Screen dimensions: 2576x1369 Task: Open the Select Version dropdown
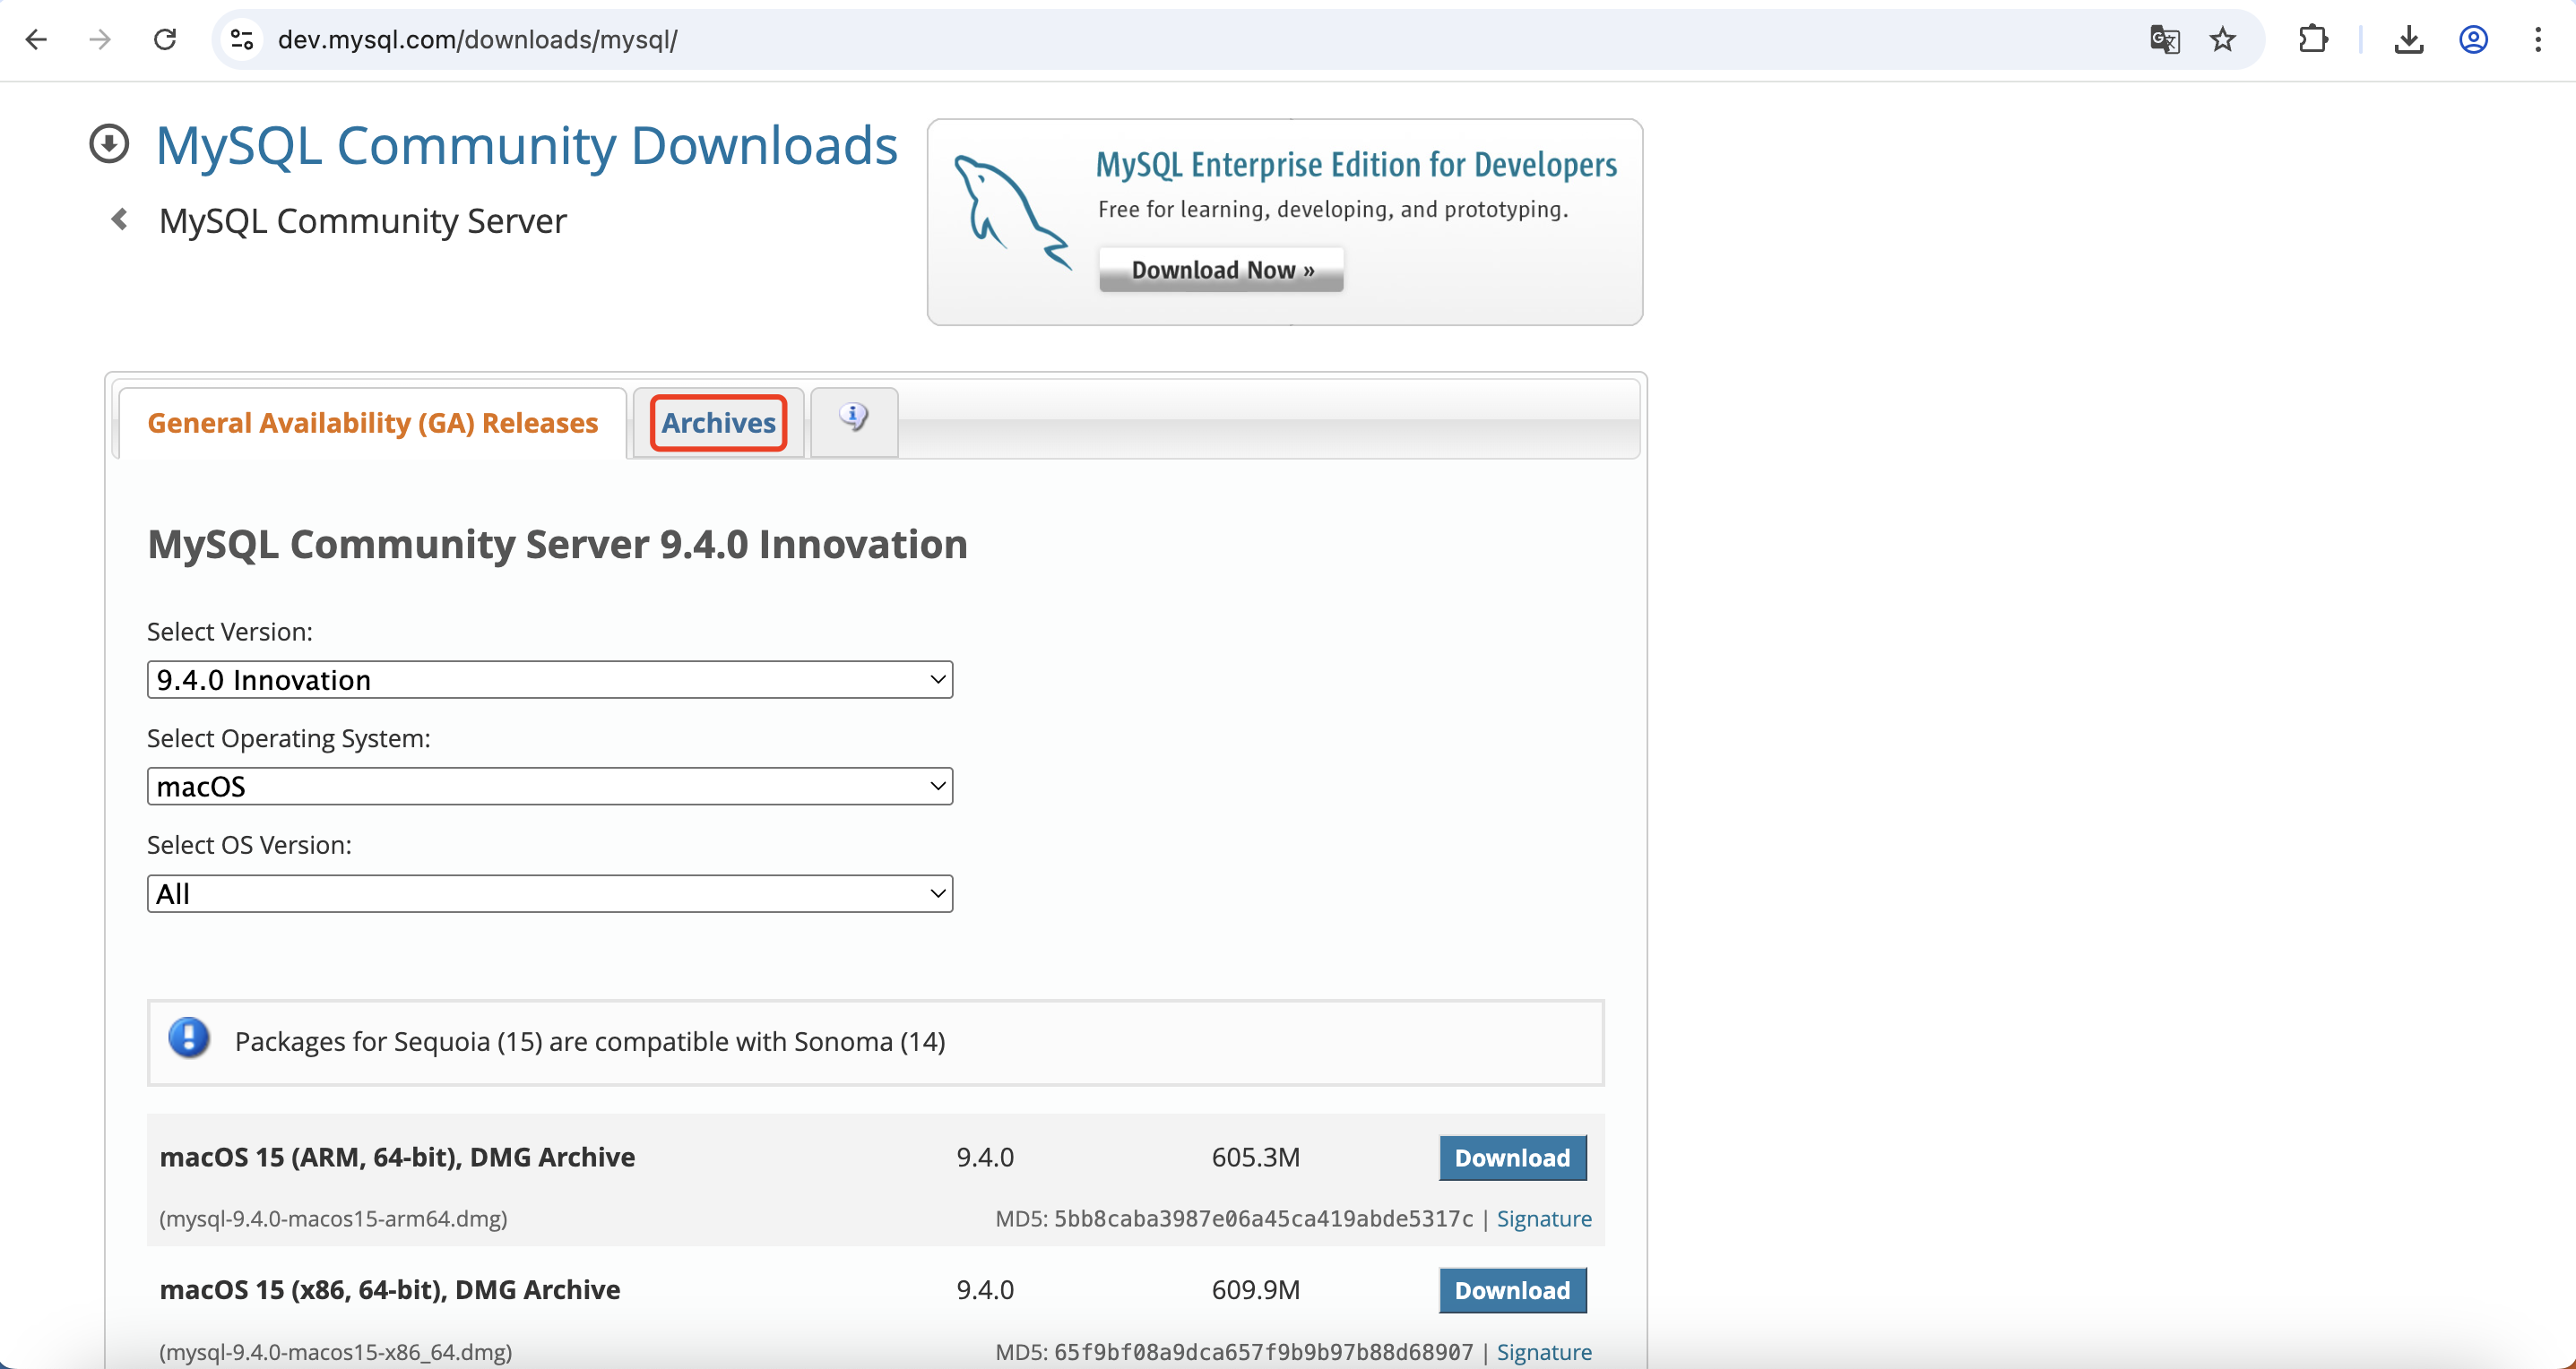coord(550,679)
